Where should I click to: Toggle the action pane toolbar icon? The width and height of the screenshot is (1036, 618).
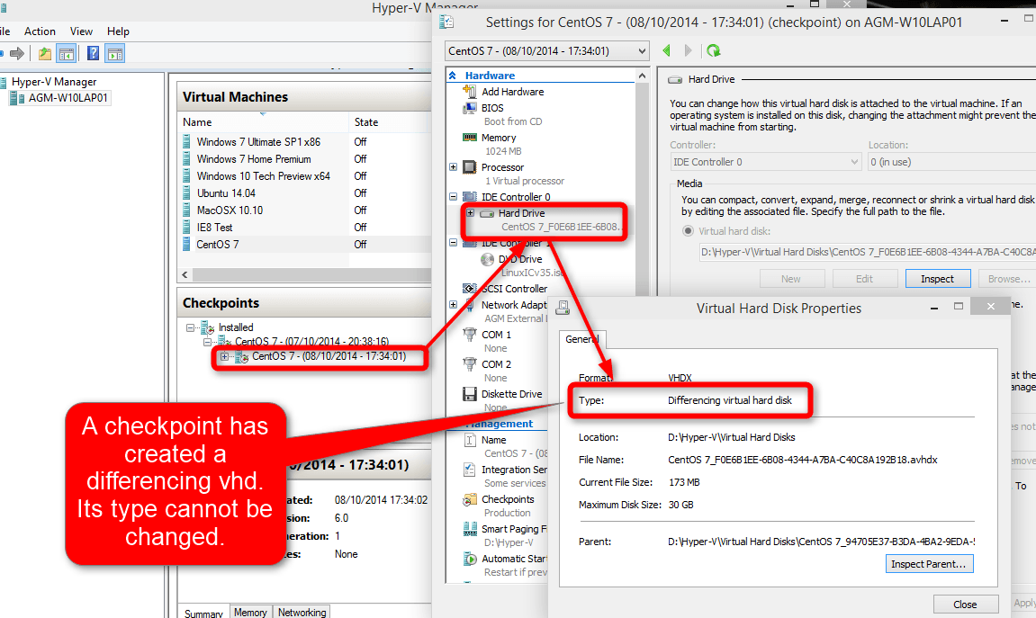click(115, 53)
